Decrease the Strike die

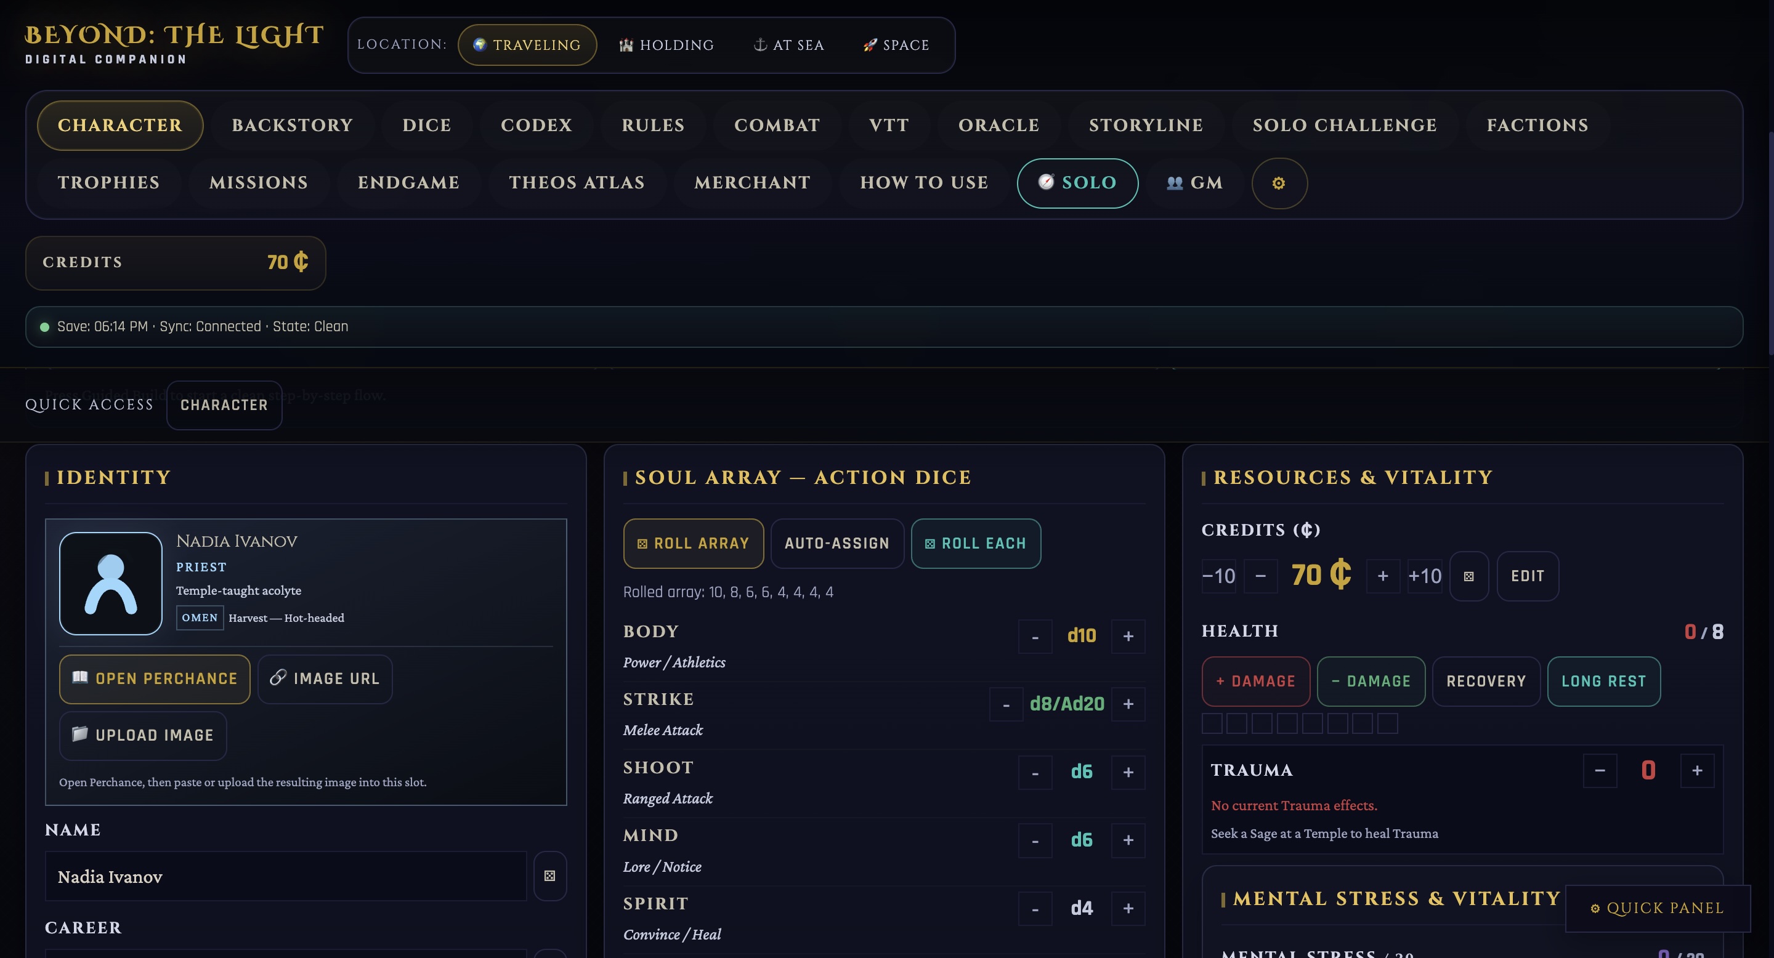pyautogui.click(x=1006, y=704)
